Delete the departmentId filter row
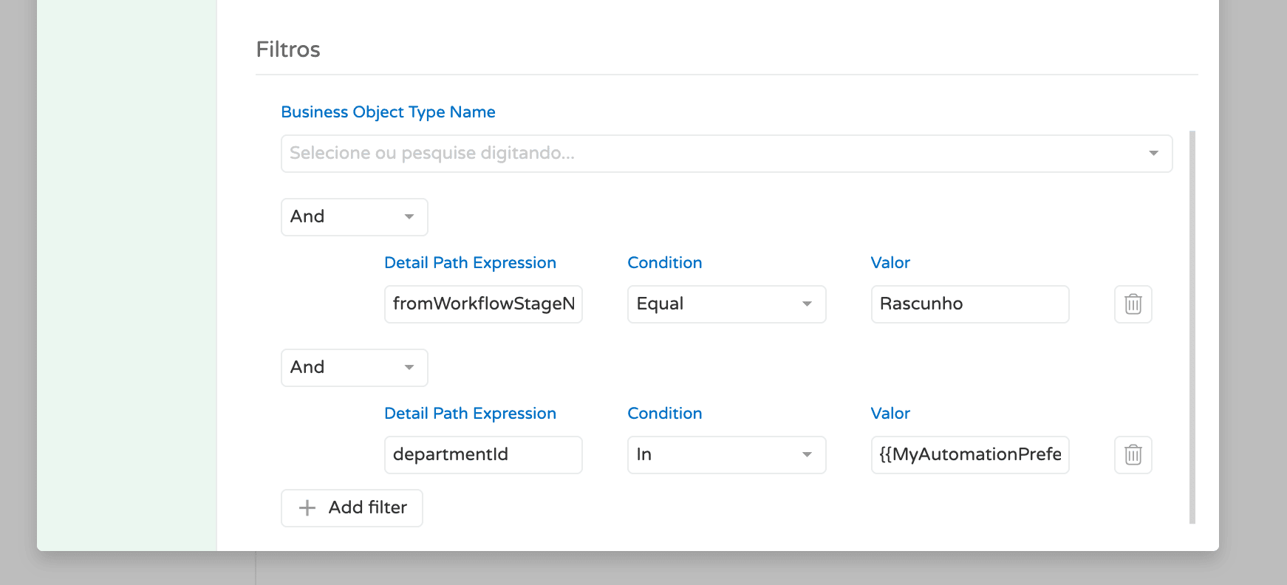The image size is (1287, 585). [1133, 455]
